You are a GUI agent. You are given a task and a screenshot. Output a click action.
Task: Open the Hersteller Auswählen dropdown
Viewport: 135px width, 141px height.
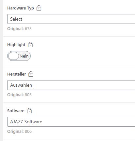click(71, 85)
